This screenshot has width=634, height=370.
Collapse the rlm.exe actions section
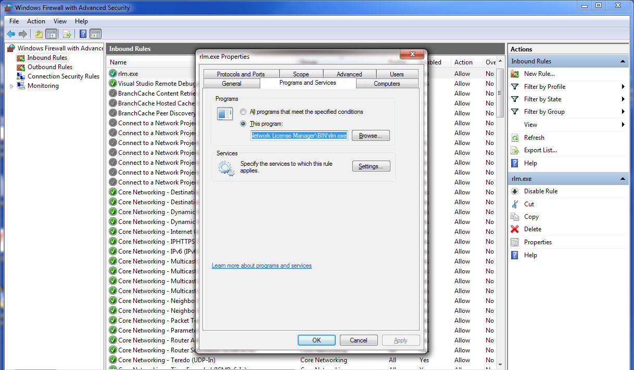(623, 179)
